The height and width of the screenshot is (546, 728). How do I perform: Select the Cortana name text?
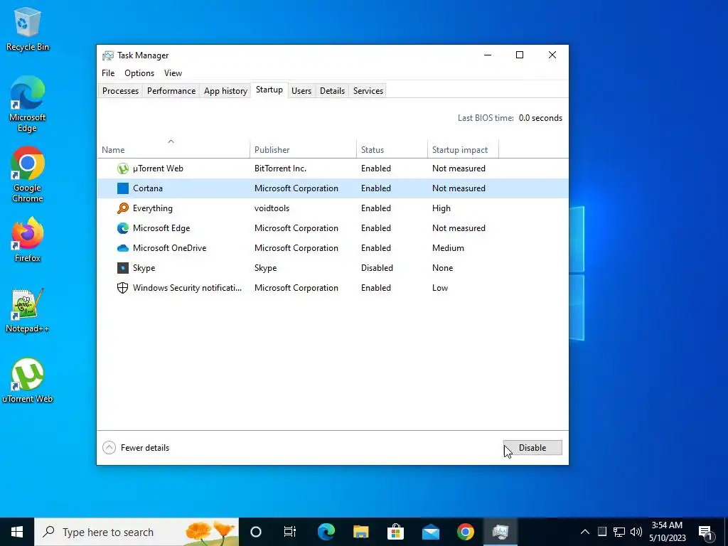tap(148, 188)
